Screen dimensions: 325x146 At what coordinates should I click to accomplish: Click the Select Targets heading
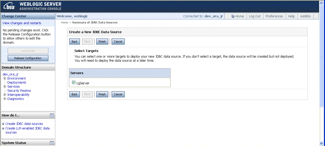86,51
